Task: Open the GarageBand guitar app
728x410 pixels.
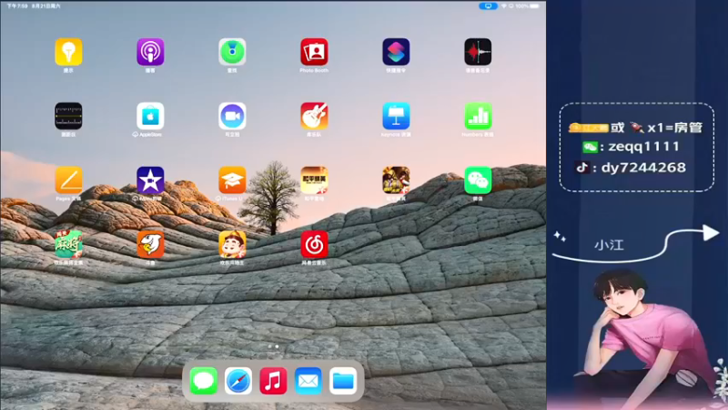Action: click(314, 116)
